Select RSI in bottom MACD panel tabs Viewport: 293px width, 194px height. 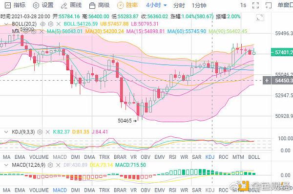click(172, 190)
